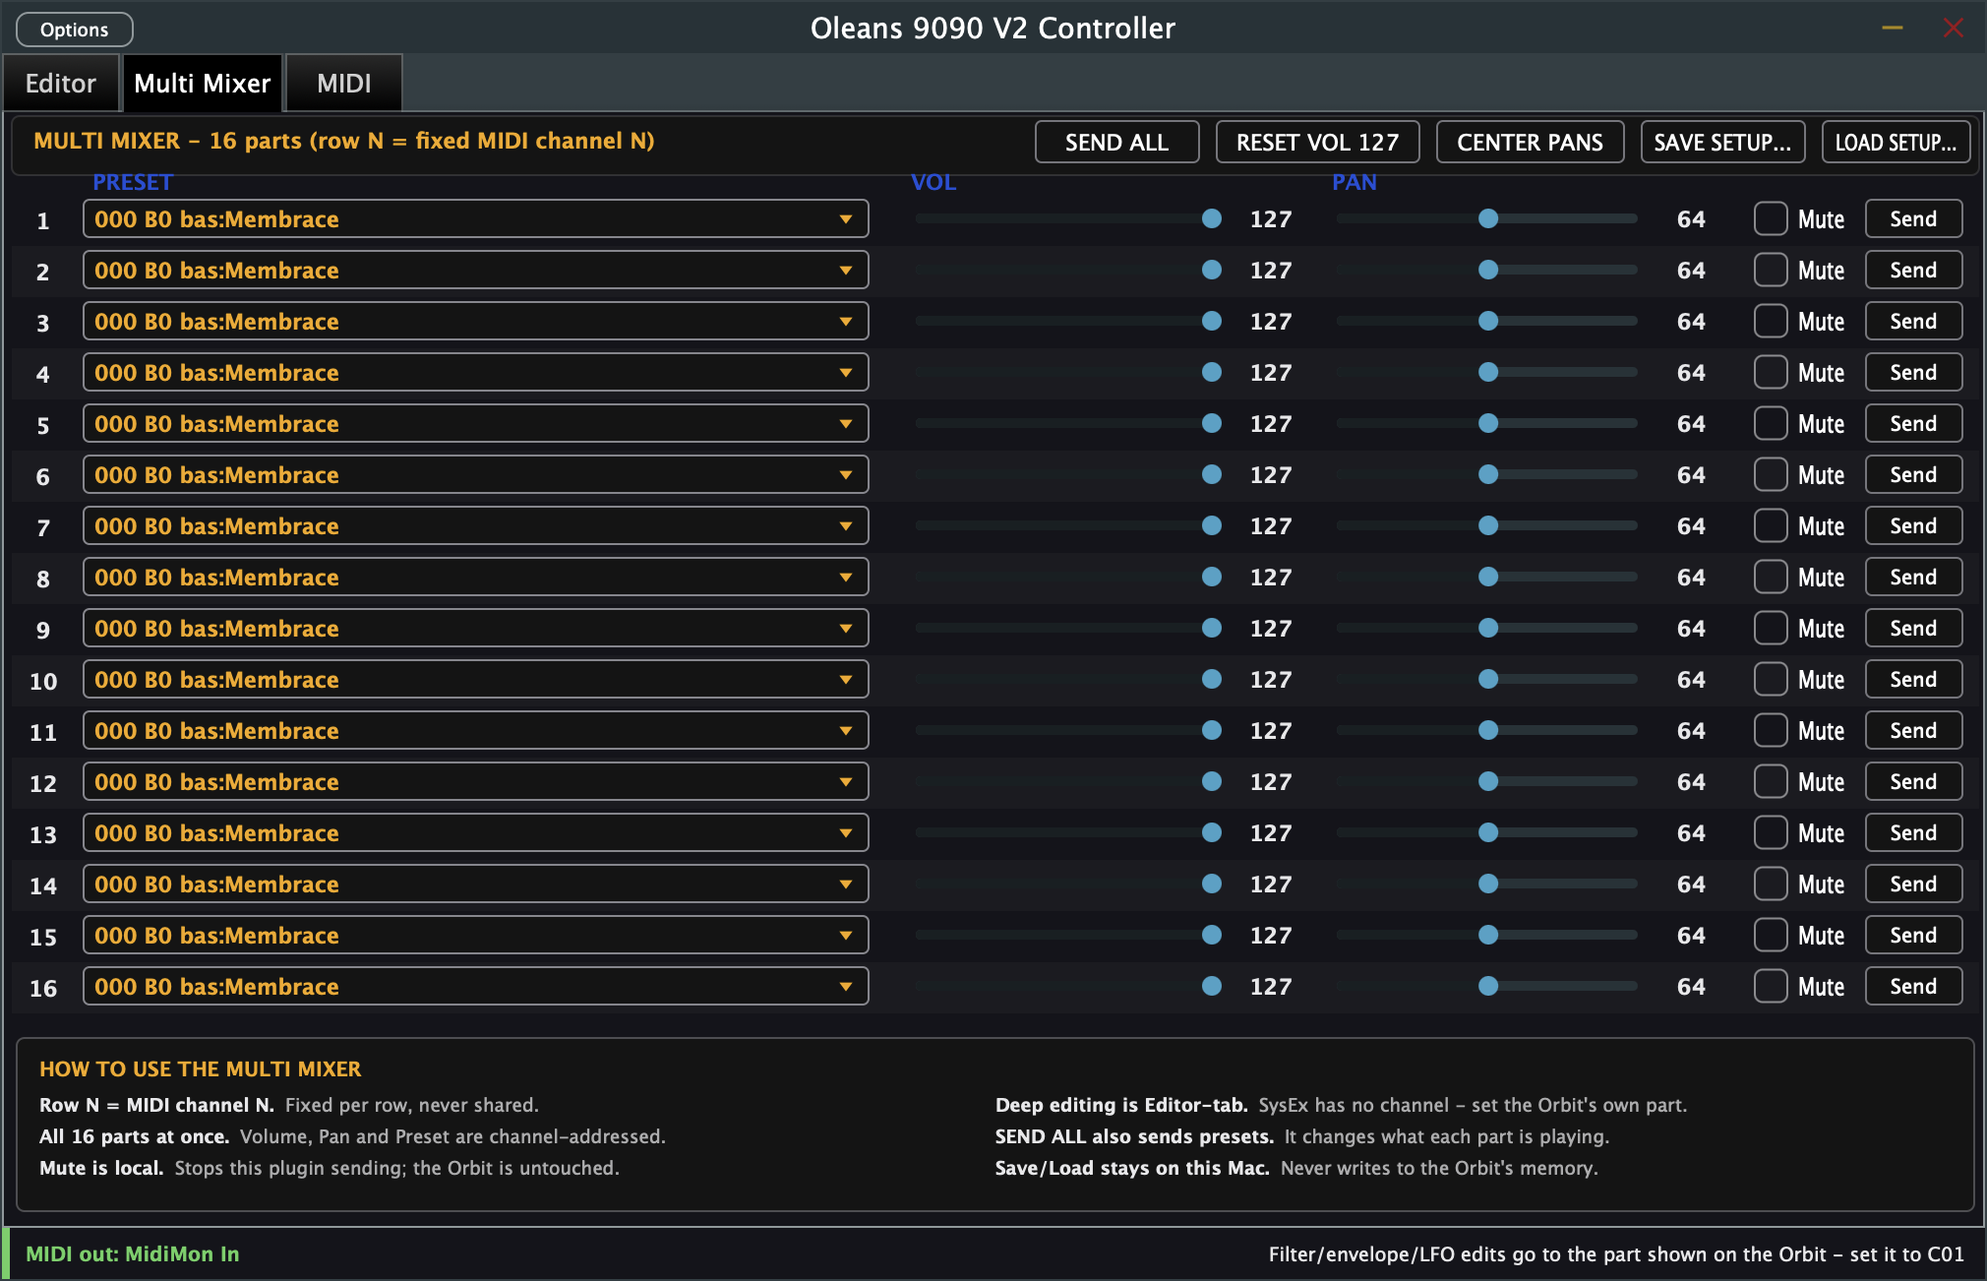
Task: Mute part 6 with its checkbox
Action: pyautogui.click(x=1771, y=475)
